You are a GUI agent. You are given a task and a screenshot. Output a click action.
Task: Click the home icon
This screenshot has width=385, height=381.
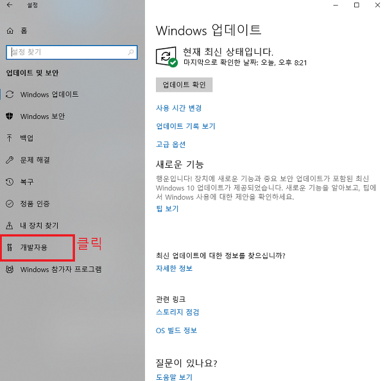[10, 31]
